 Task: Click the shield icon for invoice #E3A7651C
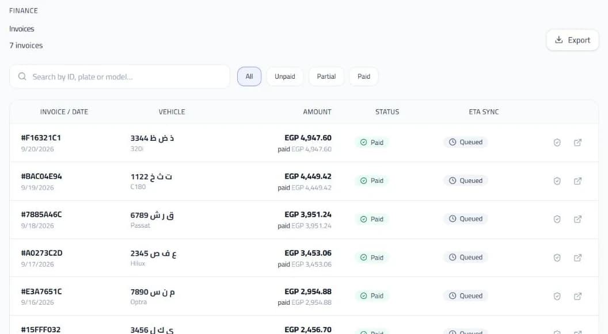click(557, 296)
